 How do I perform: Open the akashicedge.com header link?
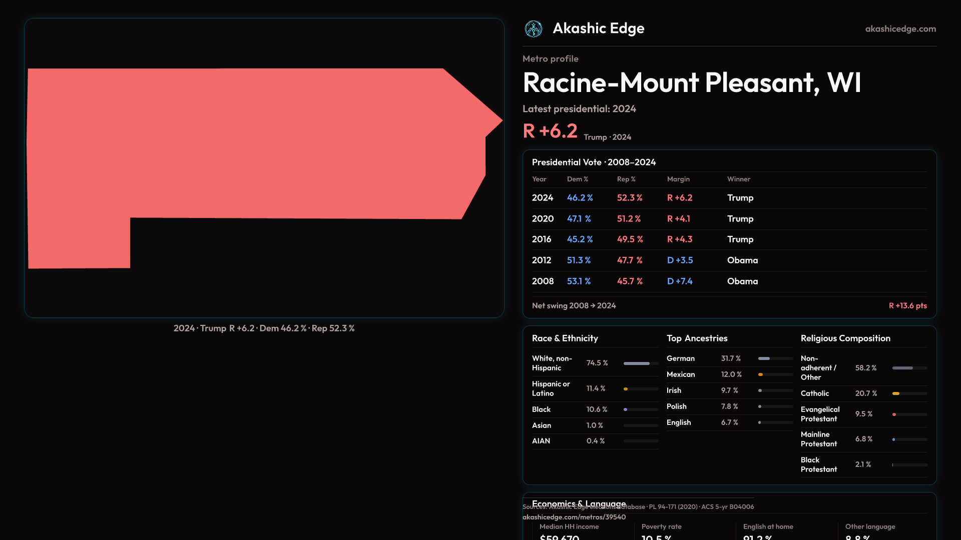[x=900, y=29]
